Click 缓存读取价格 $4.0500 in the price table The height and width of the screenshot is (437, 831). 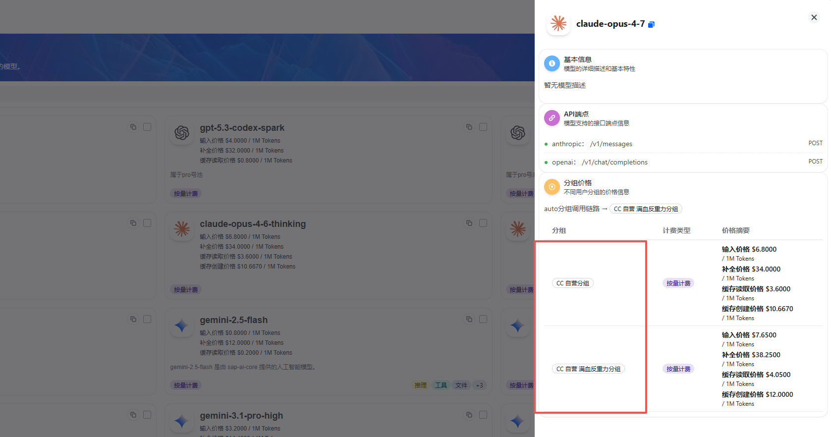pos(756,375)
